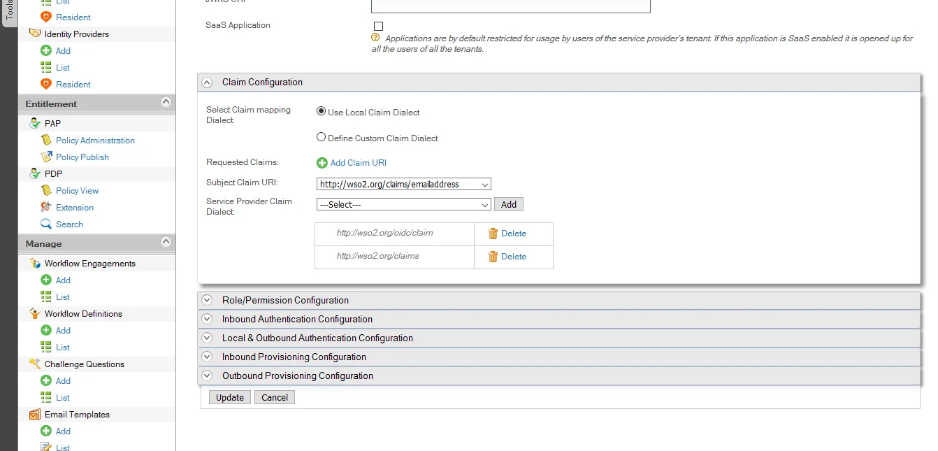This screenshot has width=938, height=451.
Task: Click Delete link for http://wso2.org/claims
Action: pos(514,257)
